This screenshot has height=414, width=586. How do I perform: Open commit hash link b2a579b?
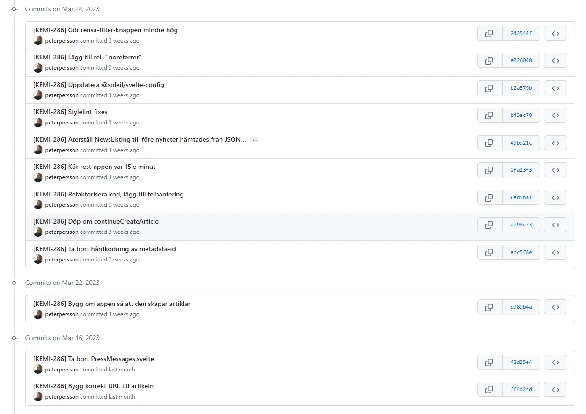[x=521, y=88]
